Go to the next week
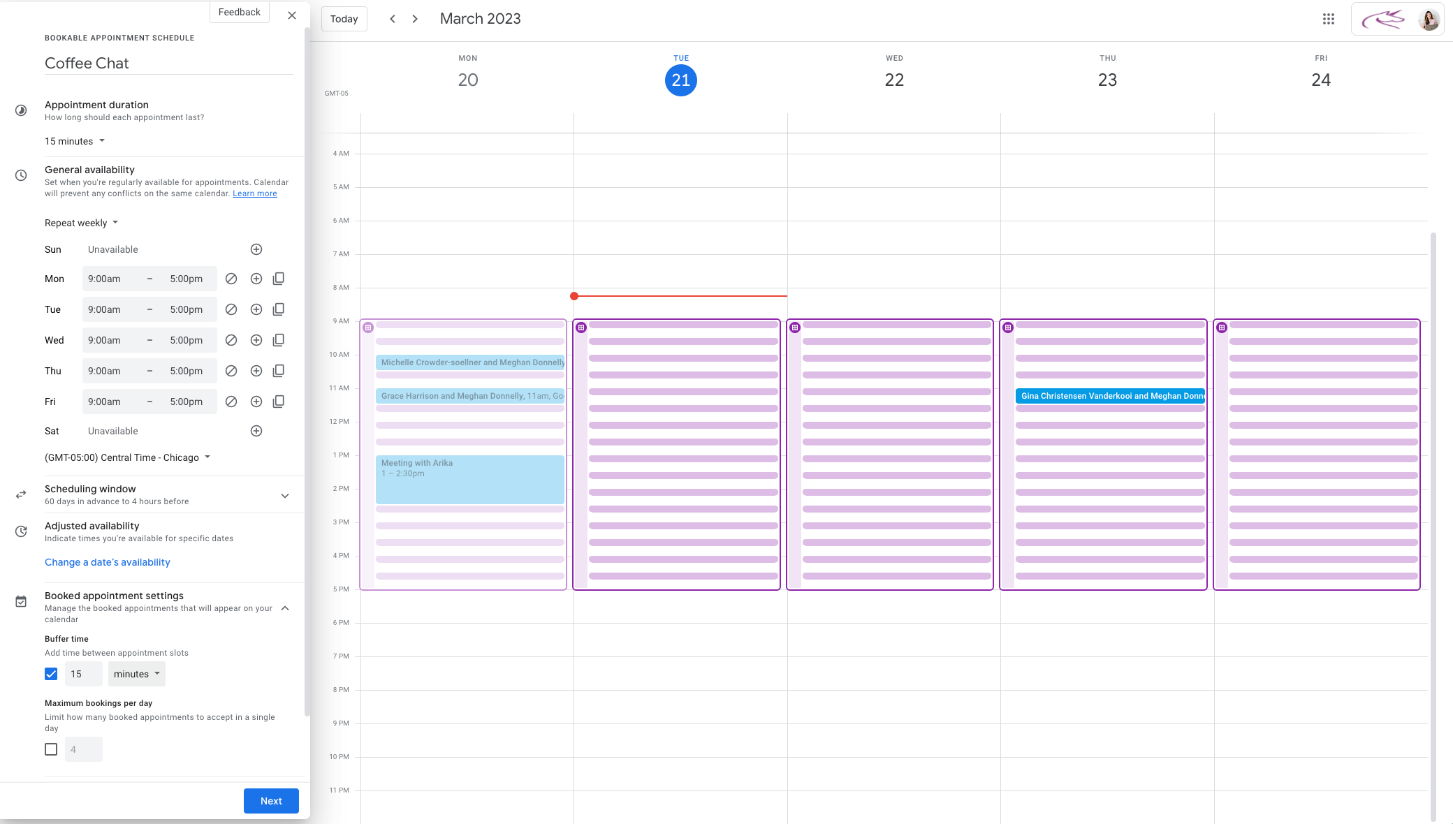This screenshot has height=824, width=1453. click(415, 19)
